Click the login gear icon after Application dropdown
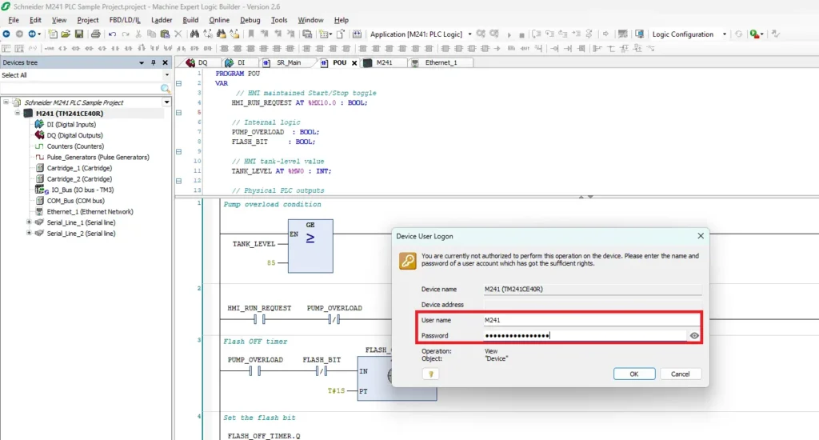The image size is (819, 440). point(481,34)
